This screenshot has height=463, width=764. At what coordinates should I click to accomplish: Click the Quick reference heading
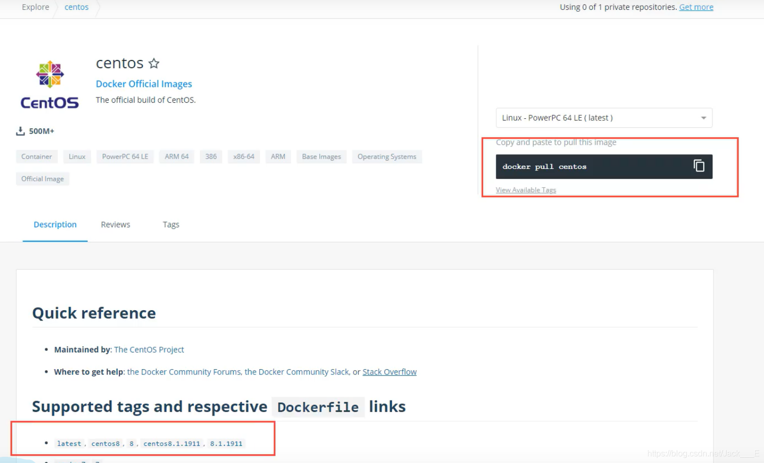coord(94,313)
